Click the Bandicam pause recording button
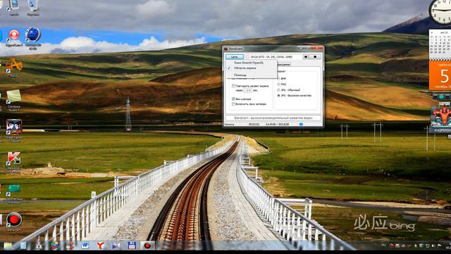Image resolution: width=451 pixels, height=254 pixels. point(306,56)
